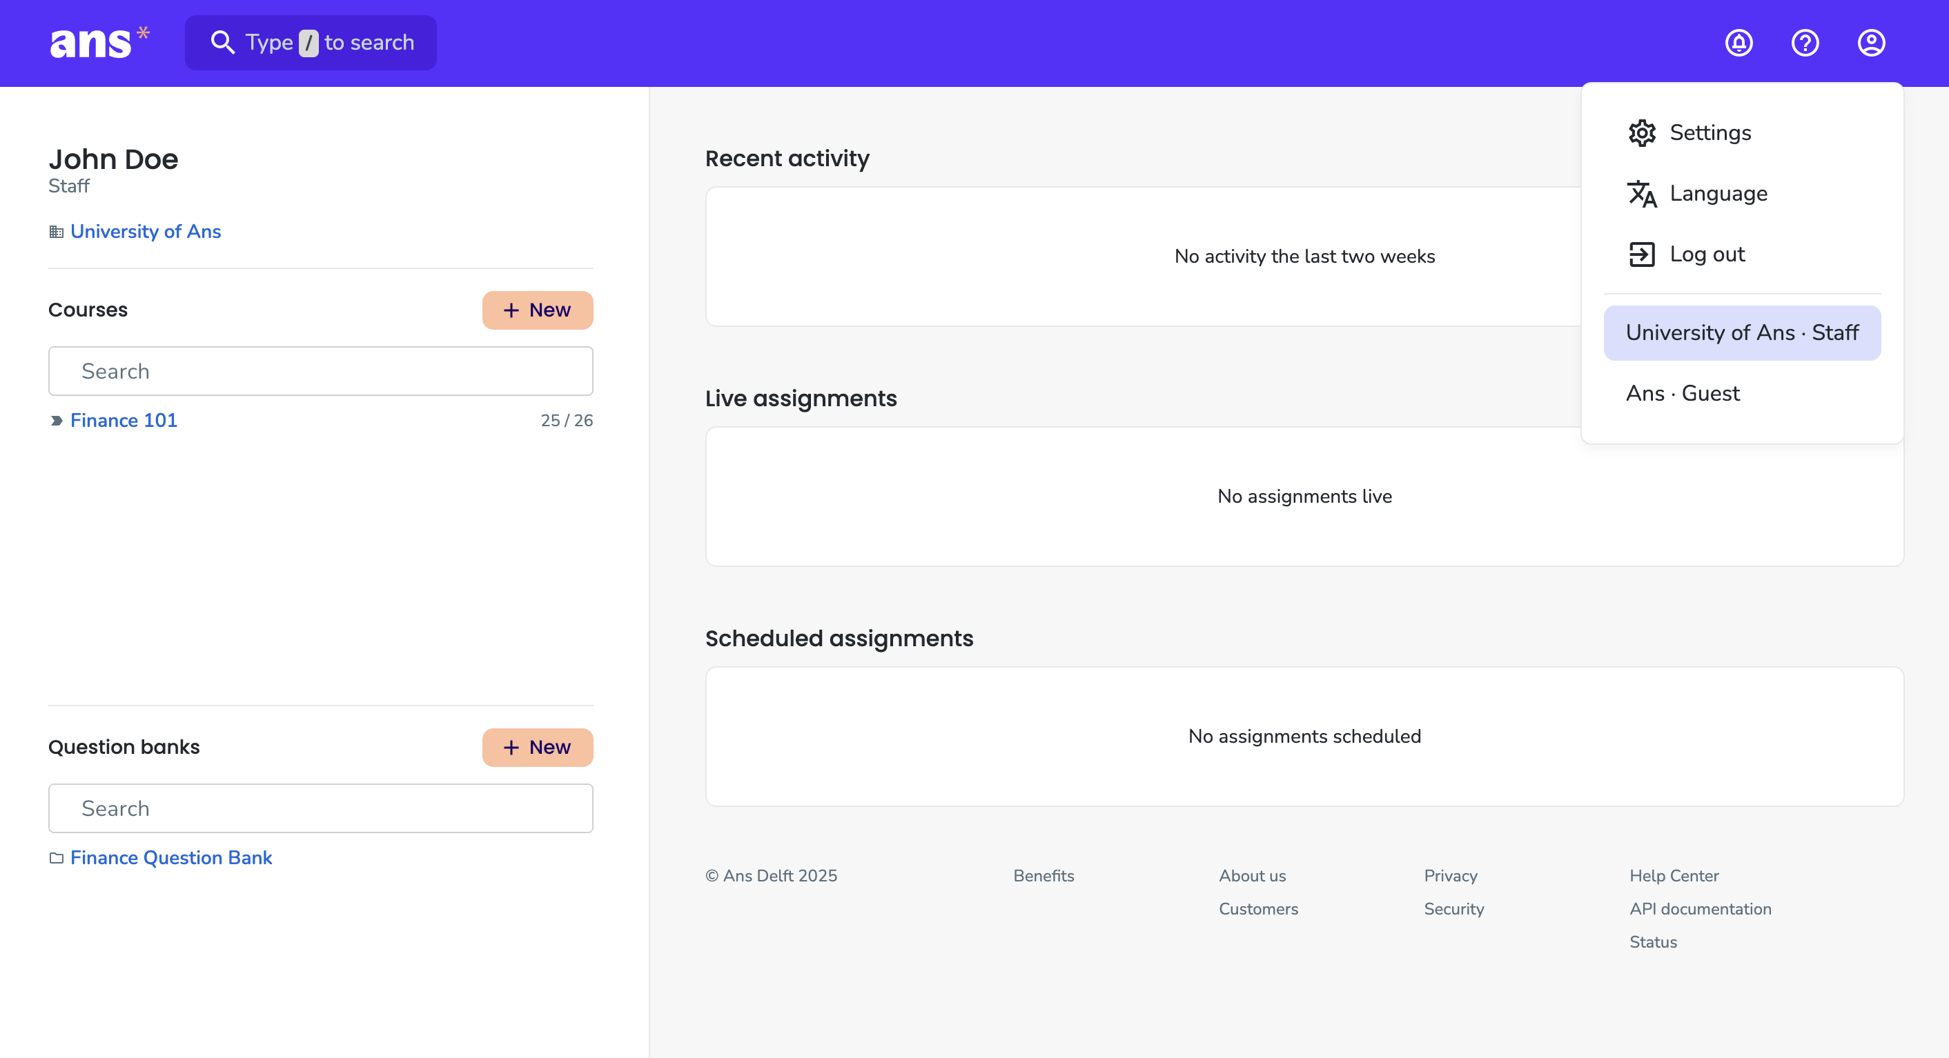Screen dimensions: 1949x1058
Task: Expand the Finance 101 course chevron
Action: (x=57, y=421)
